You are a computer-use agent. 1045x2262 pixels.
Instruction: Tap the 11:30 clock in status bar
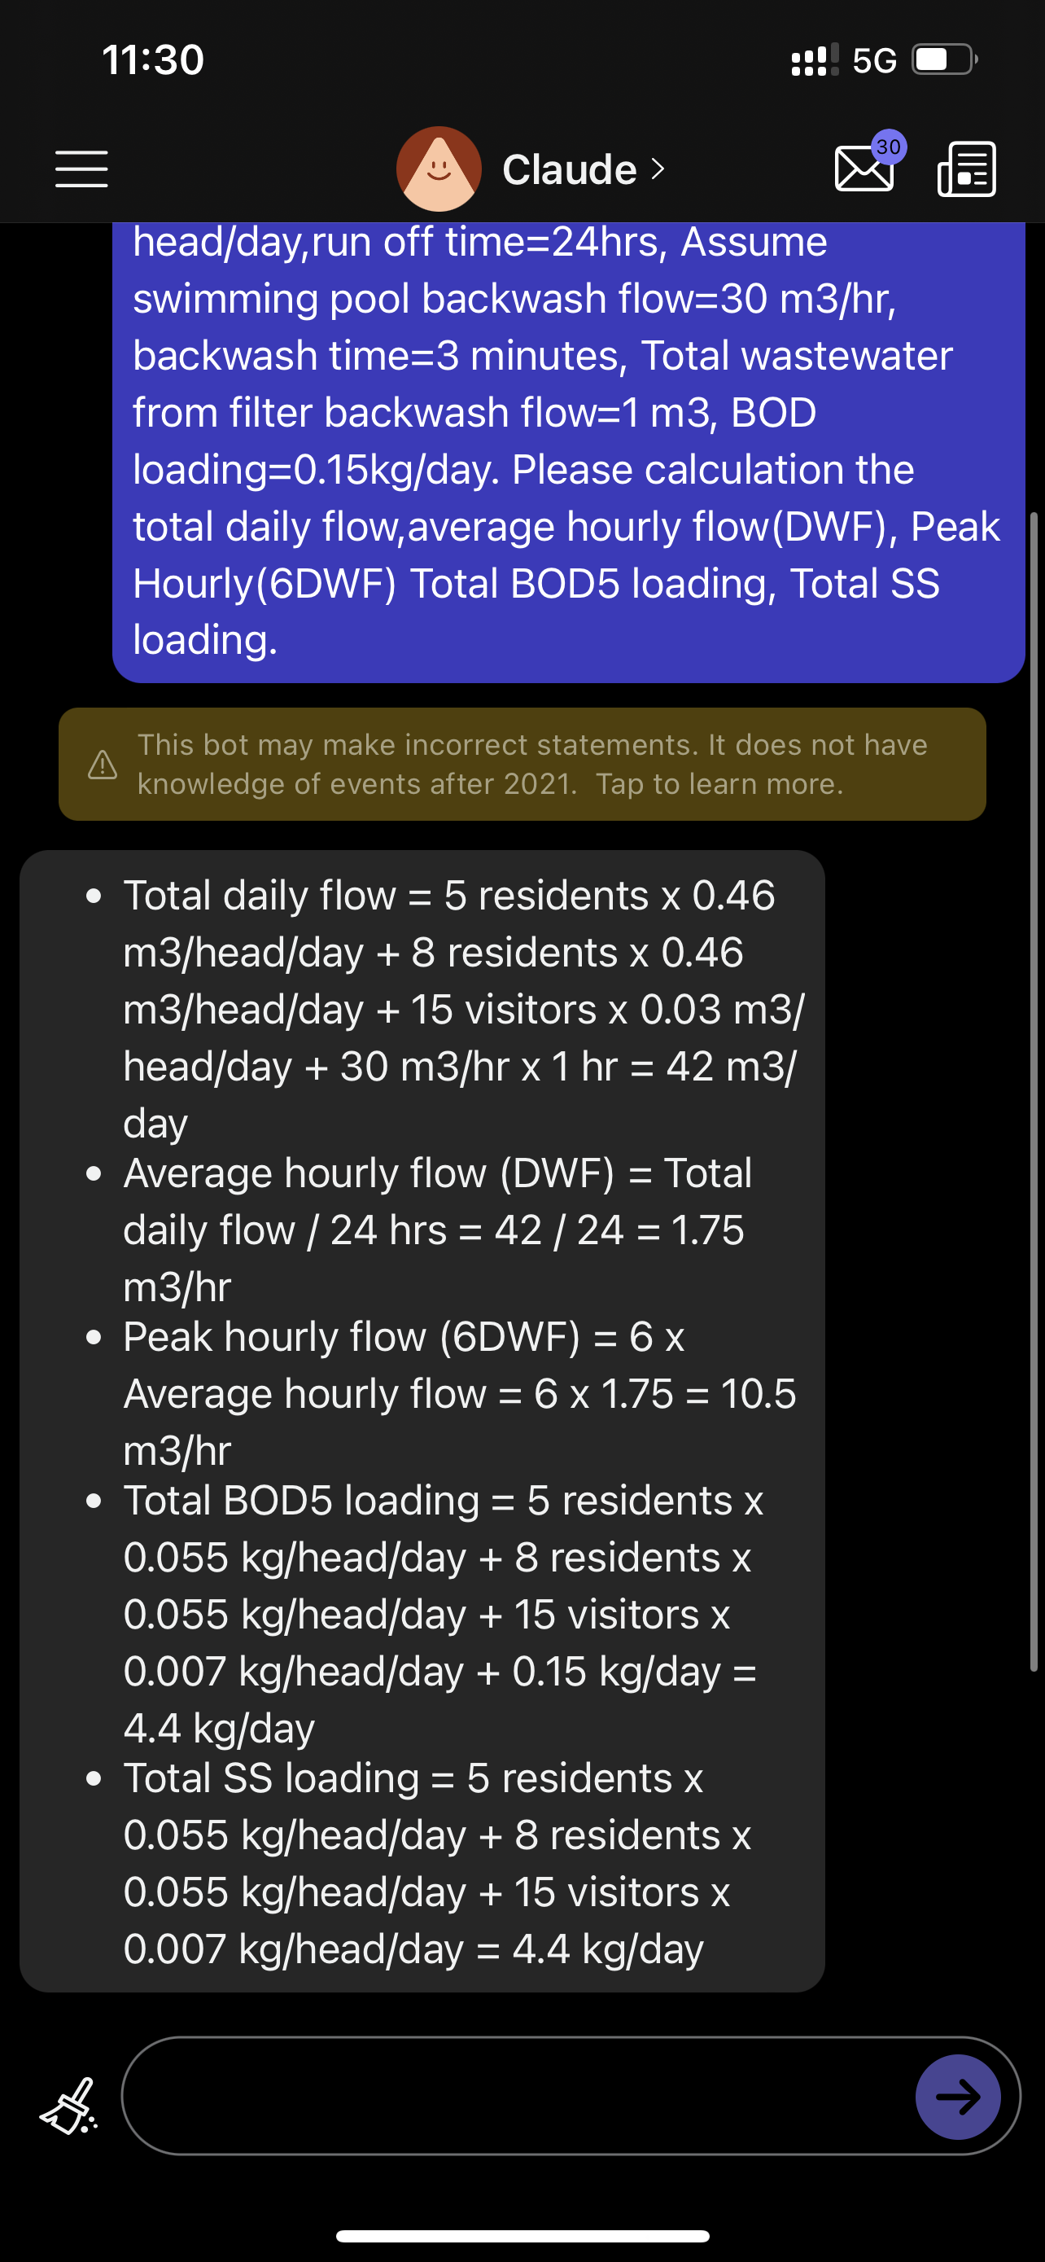(153, 59)
